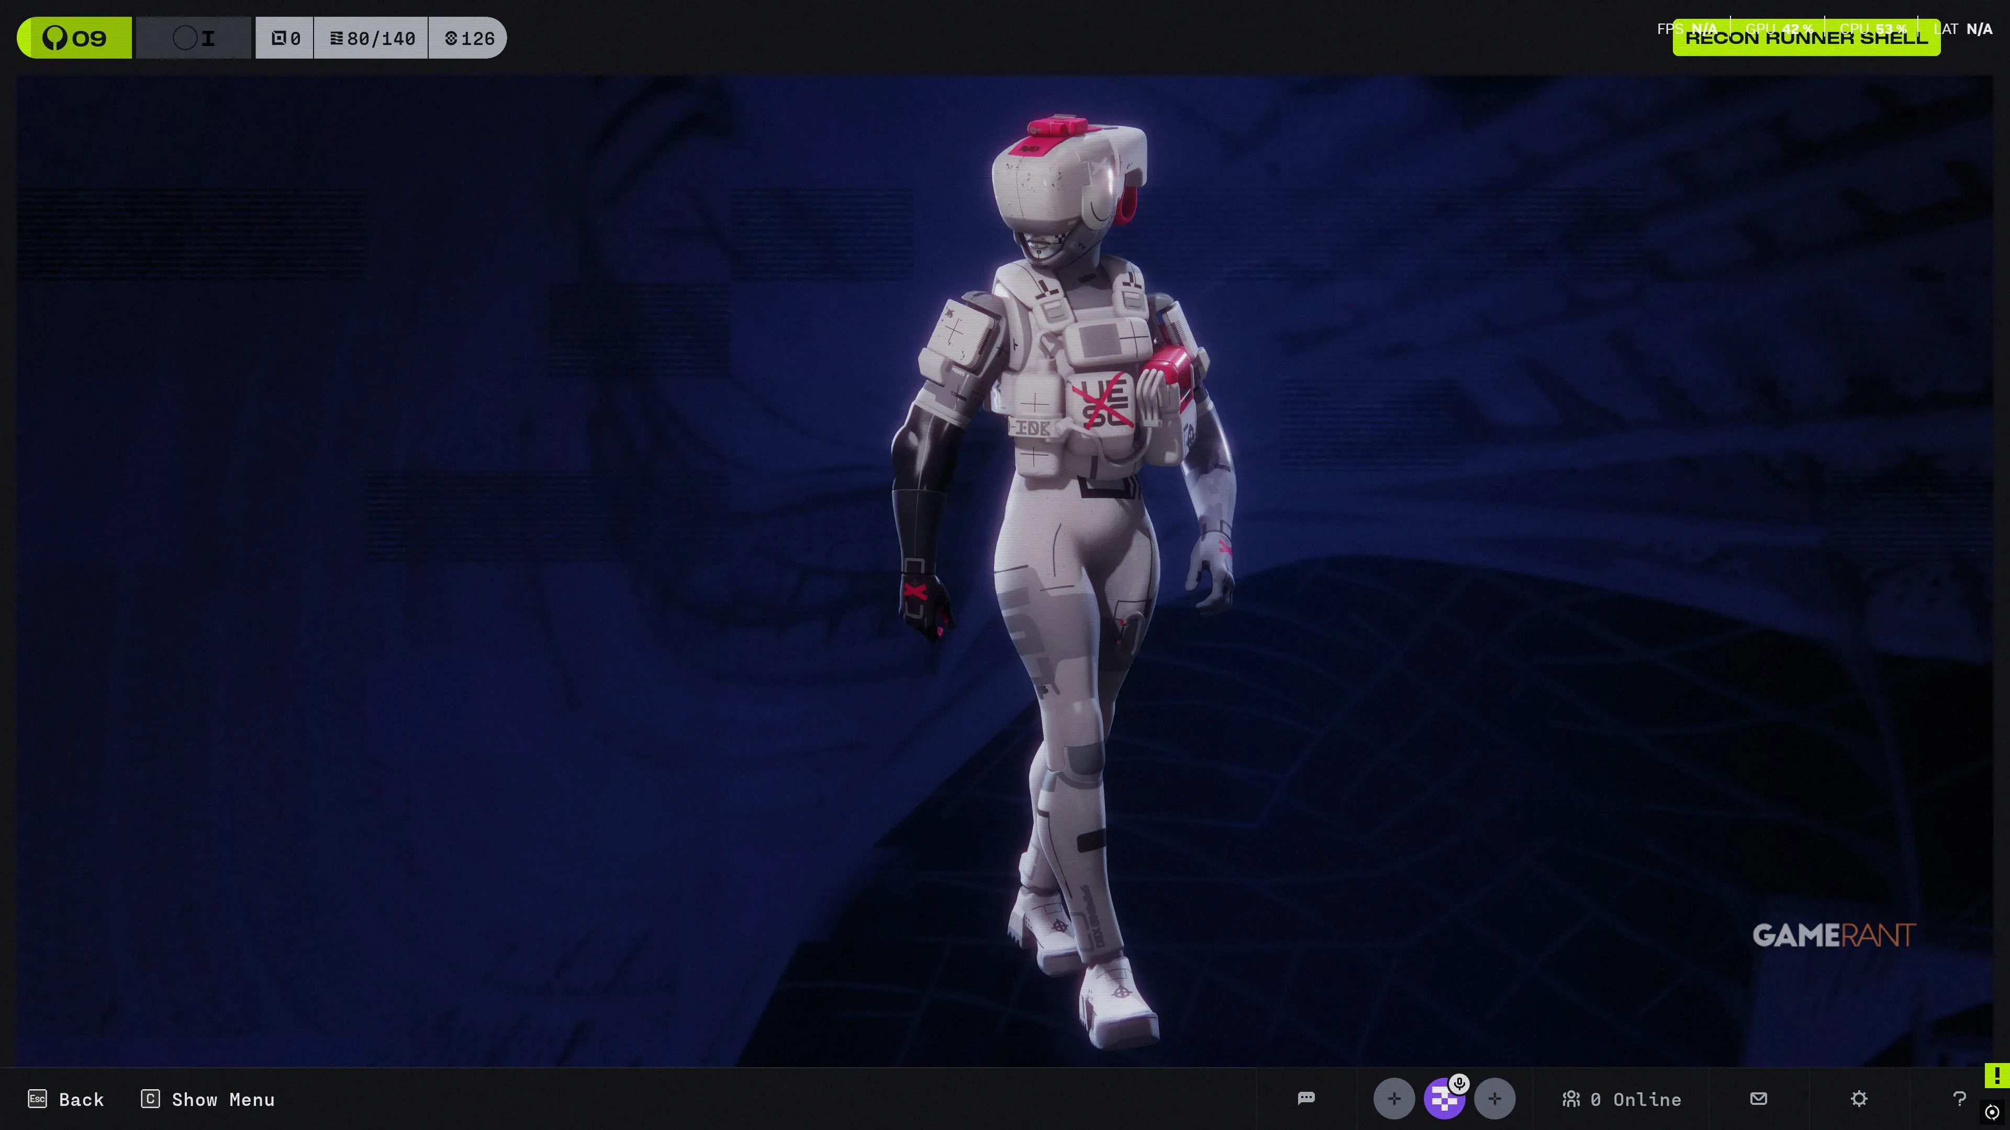2010x1130 pixels.
Task: Select the green runner level 09 badge
Action: (75, 38)
